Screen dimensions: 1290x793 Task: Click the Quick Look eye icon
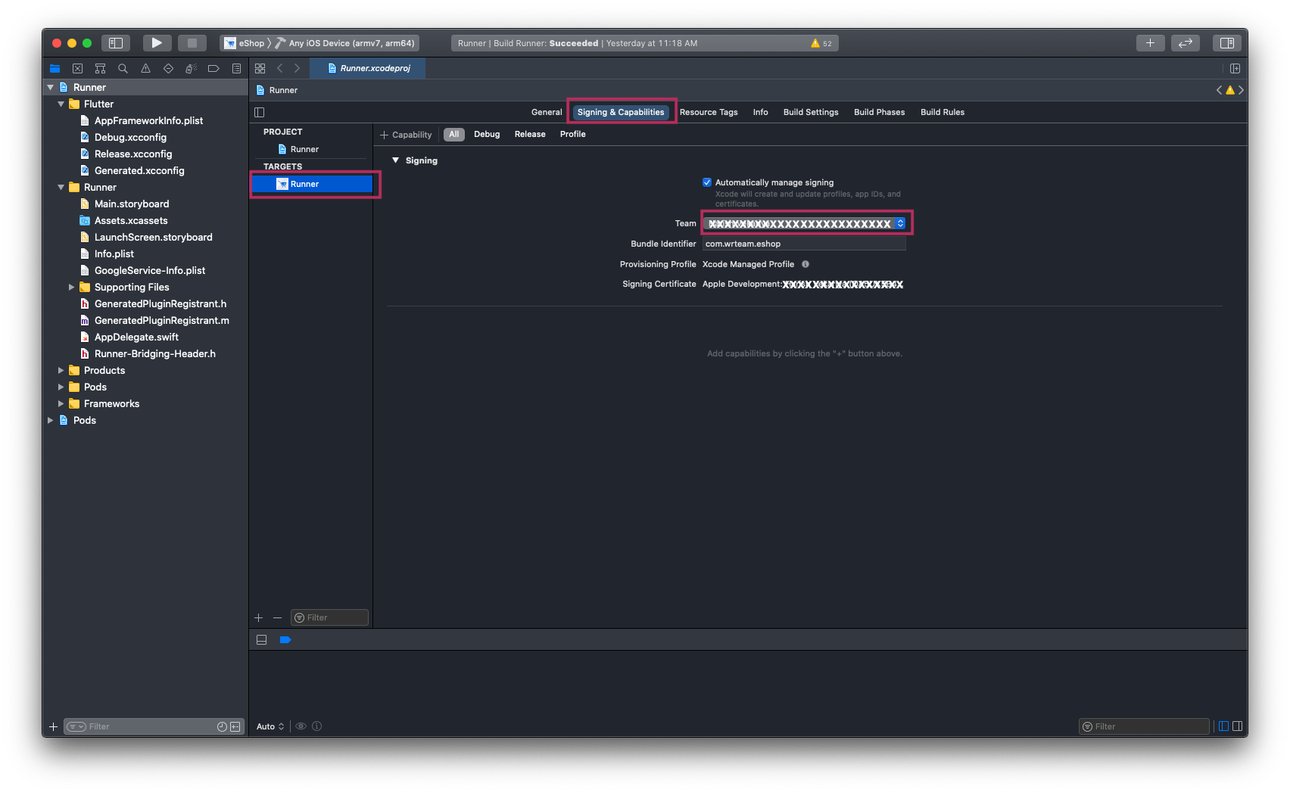(x=301, y=726)
